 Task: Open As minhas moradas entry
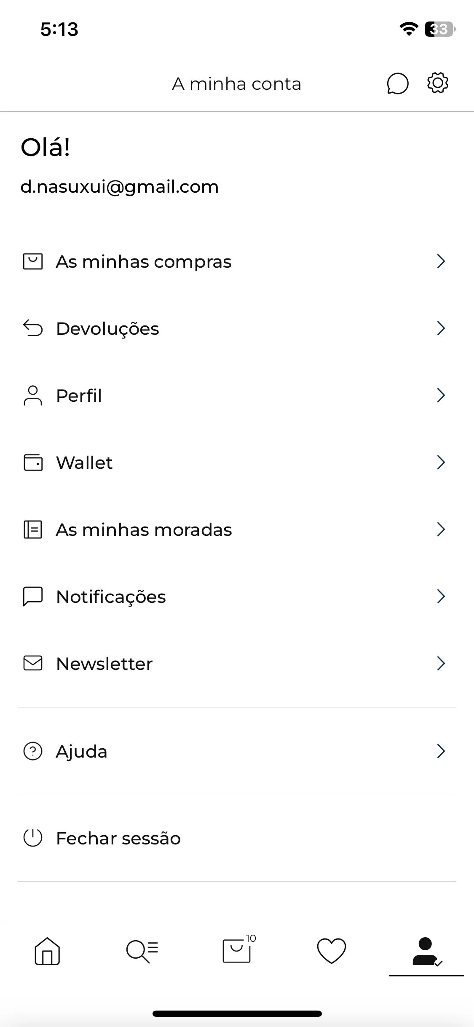point(237,530)
